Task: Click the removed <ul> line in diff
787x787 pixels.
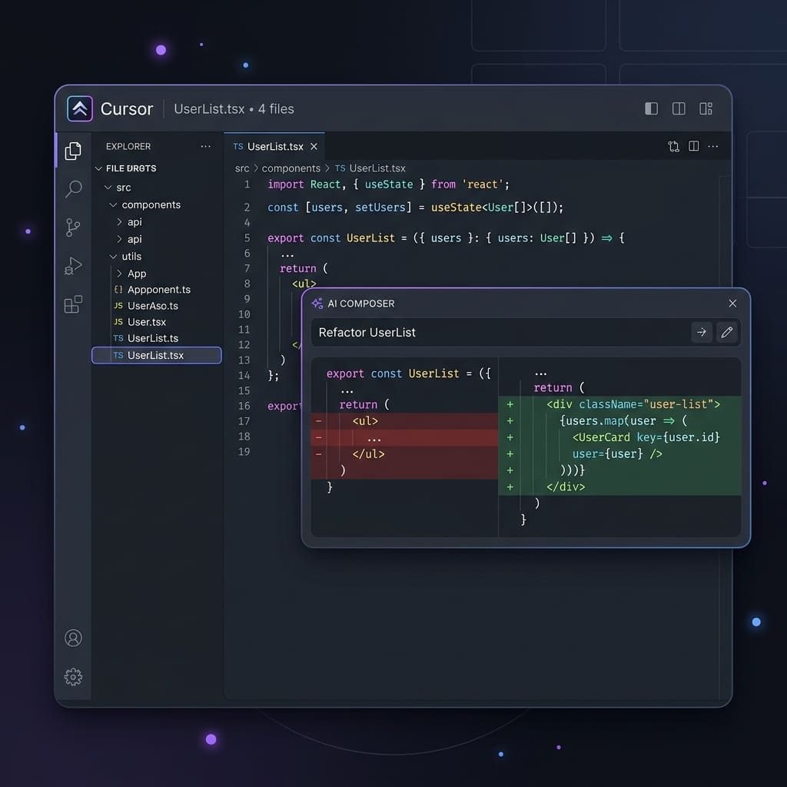Action: pos(404,421)
